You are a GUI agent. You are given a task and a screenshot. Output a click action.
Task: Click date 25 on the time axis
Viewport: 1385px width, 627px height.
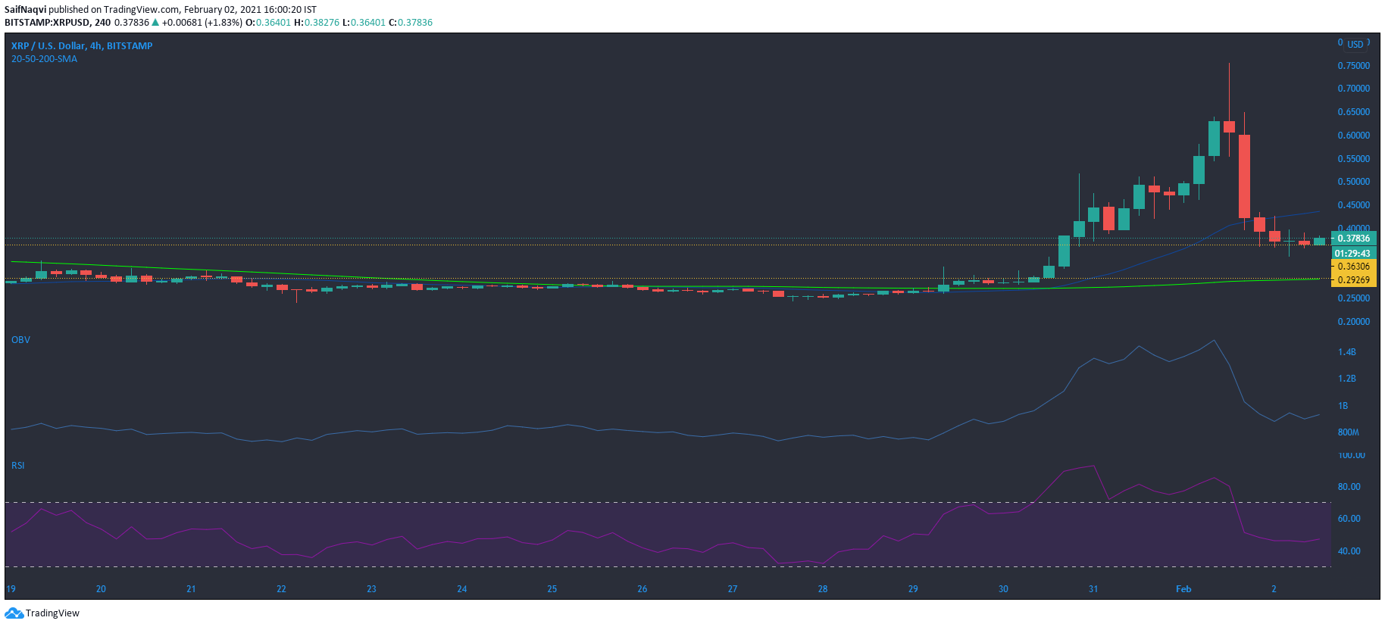[552, 589]
